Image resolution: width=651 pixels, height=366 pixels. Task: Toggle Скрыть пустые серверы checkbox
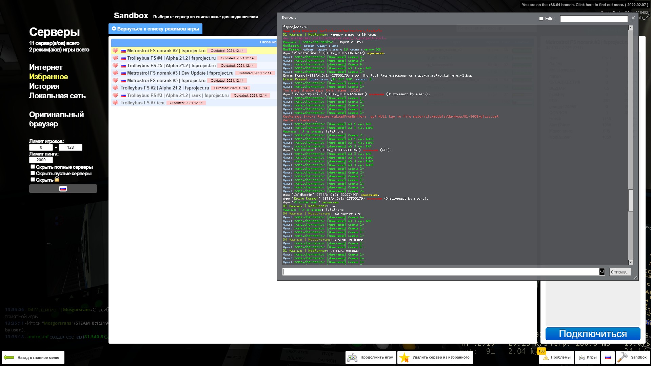(33, 173)
